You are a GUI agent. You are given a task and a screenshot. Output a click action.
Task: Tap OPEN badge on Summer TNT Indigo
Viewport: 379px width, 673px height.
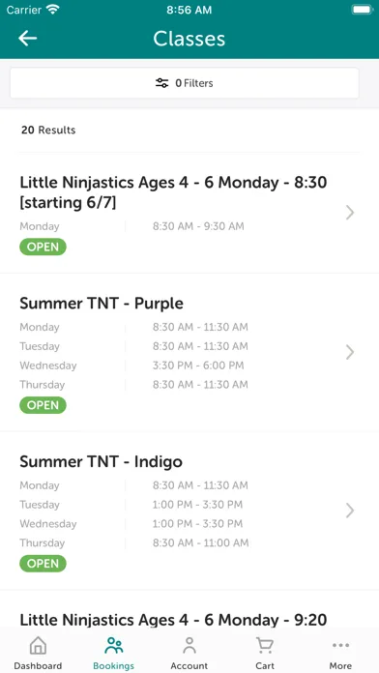[43, 564]
